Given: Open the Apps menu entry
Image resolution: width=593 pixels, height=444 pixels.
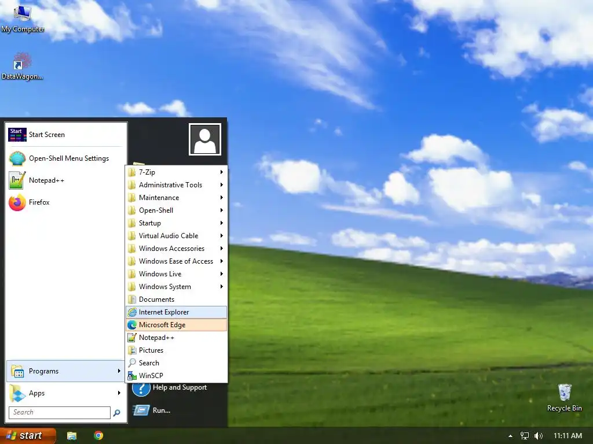Looking at the screenshot, I should 65,393.
